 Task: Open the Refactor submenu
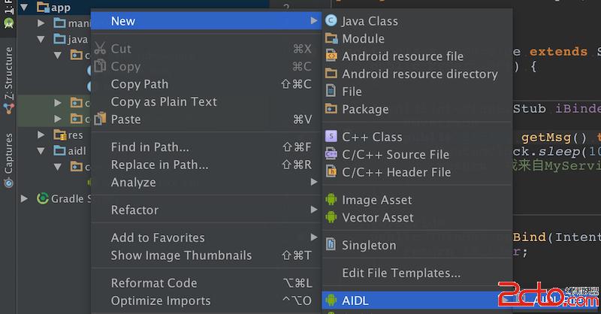click(135, 210)
